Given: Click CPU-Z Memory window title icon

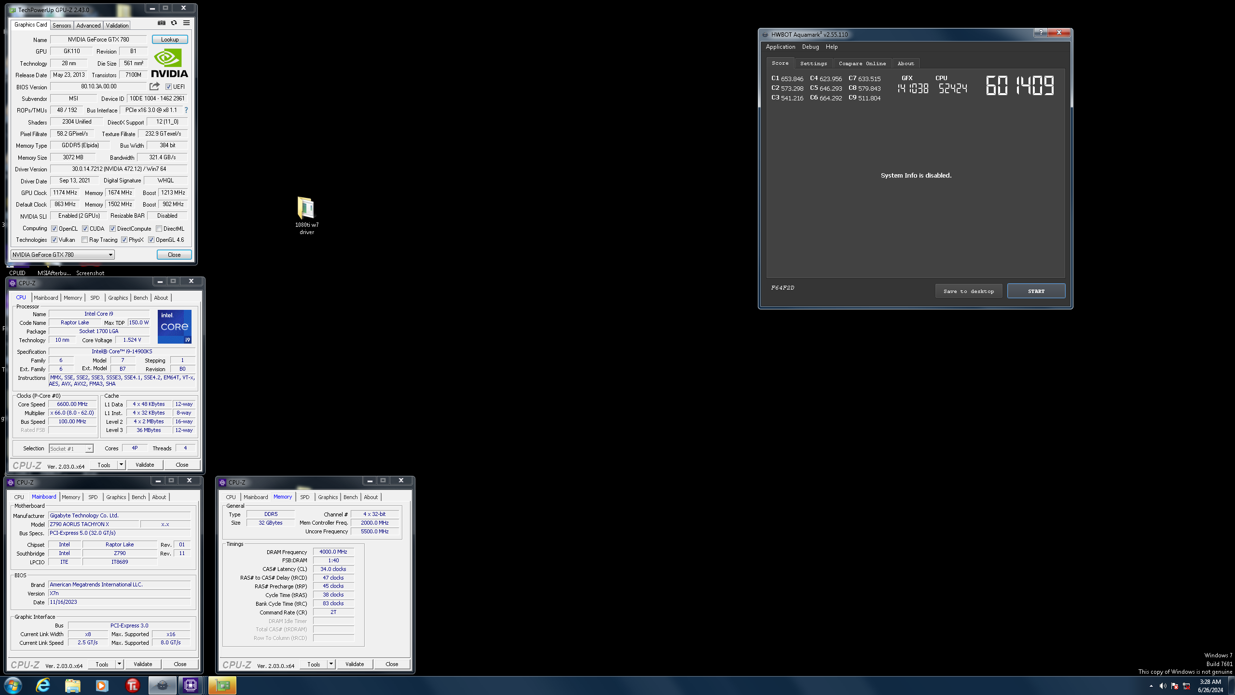Looking at the screenshot, I should 222,482.
